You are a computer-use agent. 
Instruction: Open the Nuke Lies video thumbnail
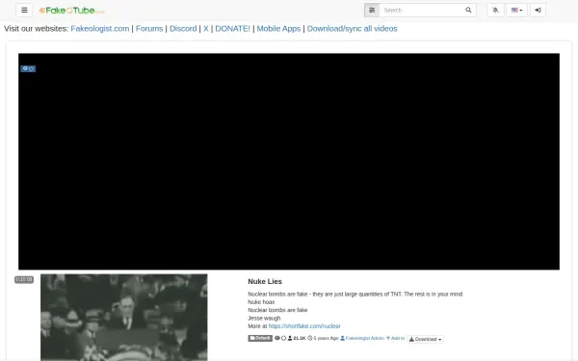pos(124,317)
